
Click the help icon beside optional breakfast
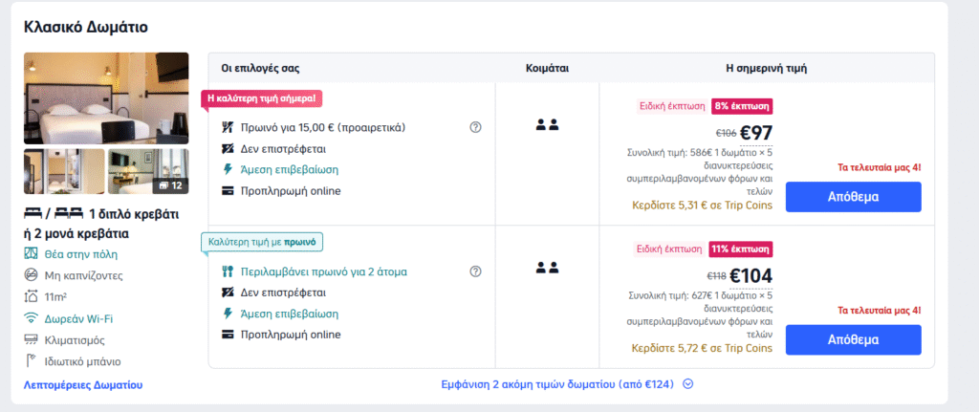pyautogui.click(x=475, y=127)
